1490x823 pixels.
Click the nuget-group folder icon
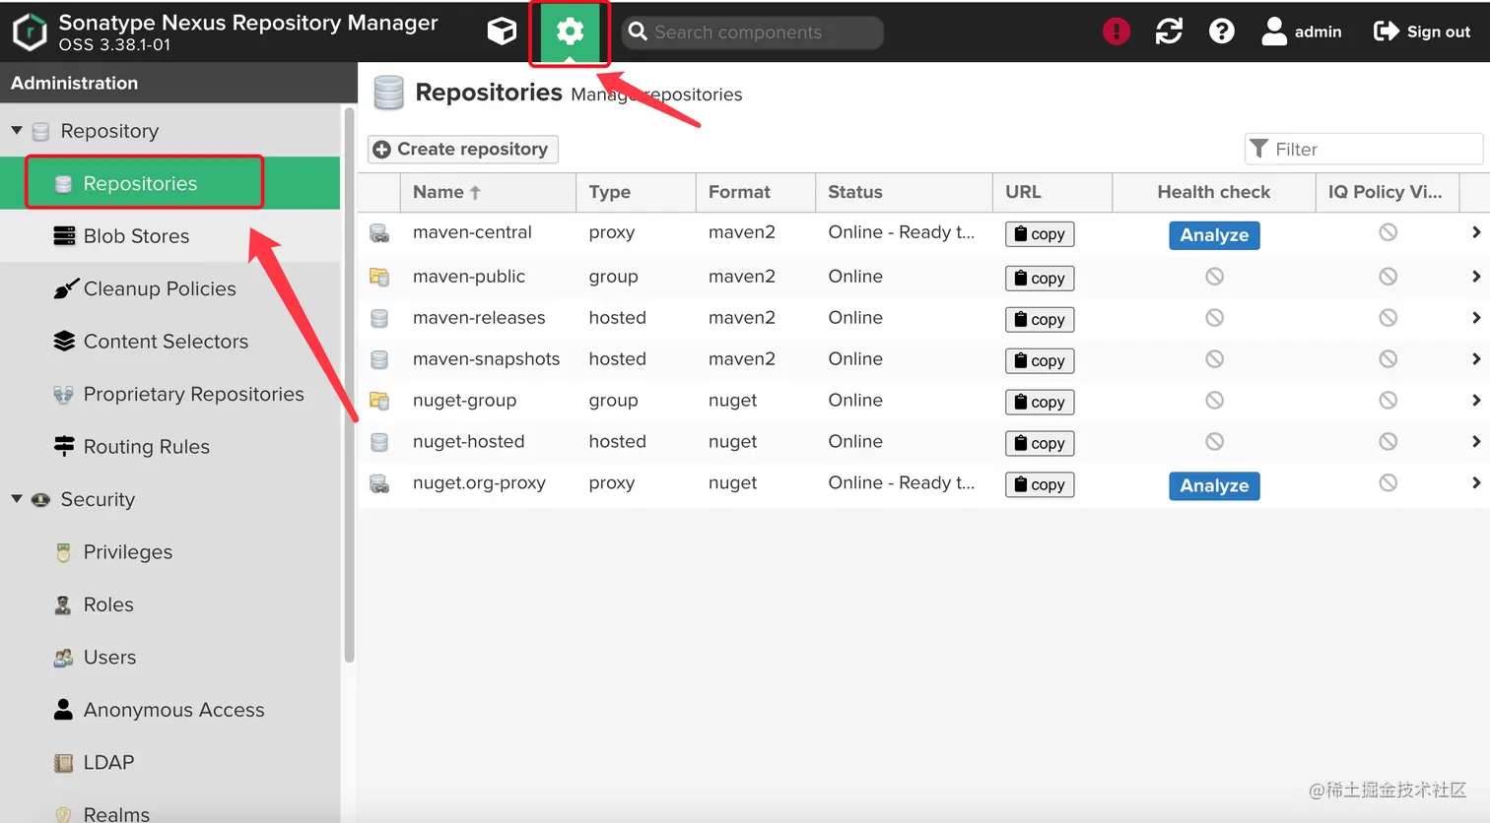(379, 401)
